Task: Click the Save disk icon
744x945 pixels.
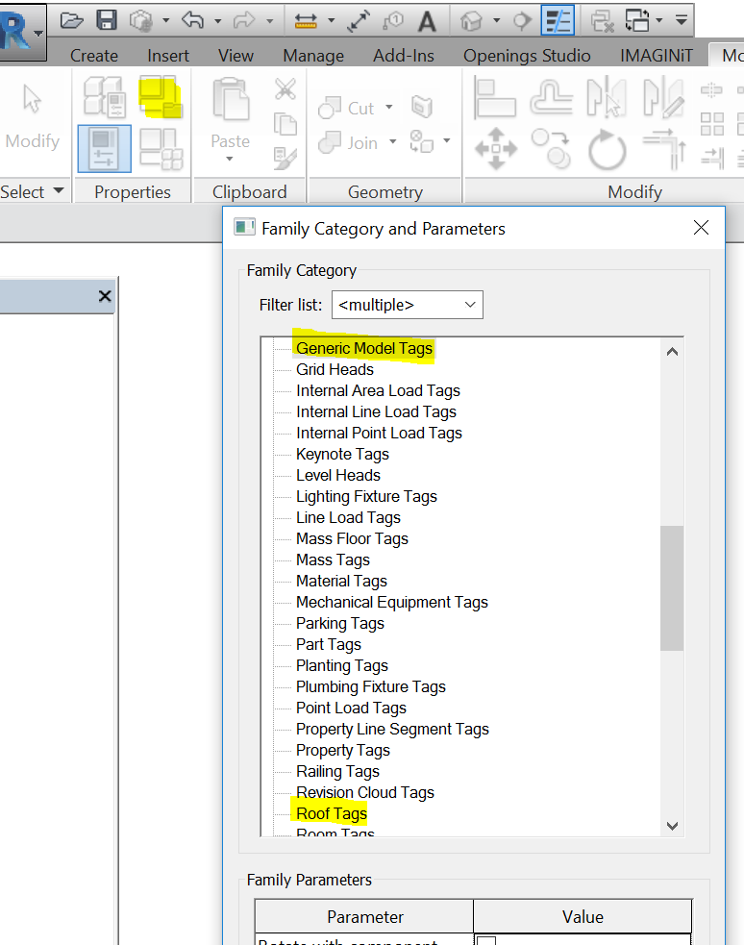Action: click(107, 20)
